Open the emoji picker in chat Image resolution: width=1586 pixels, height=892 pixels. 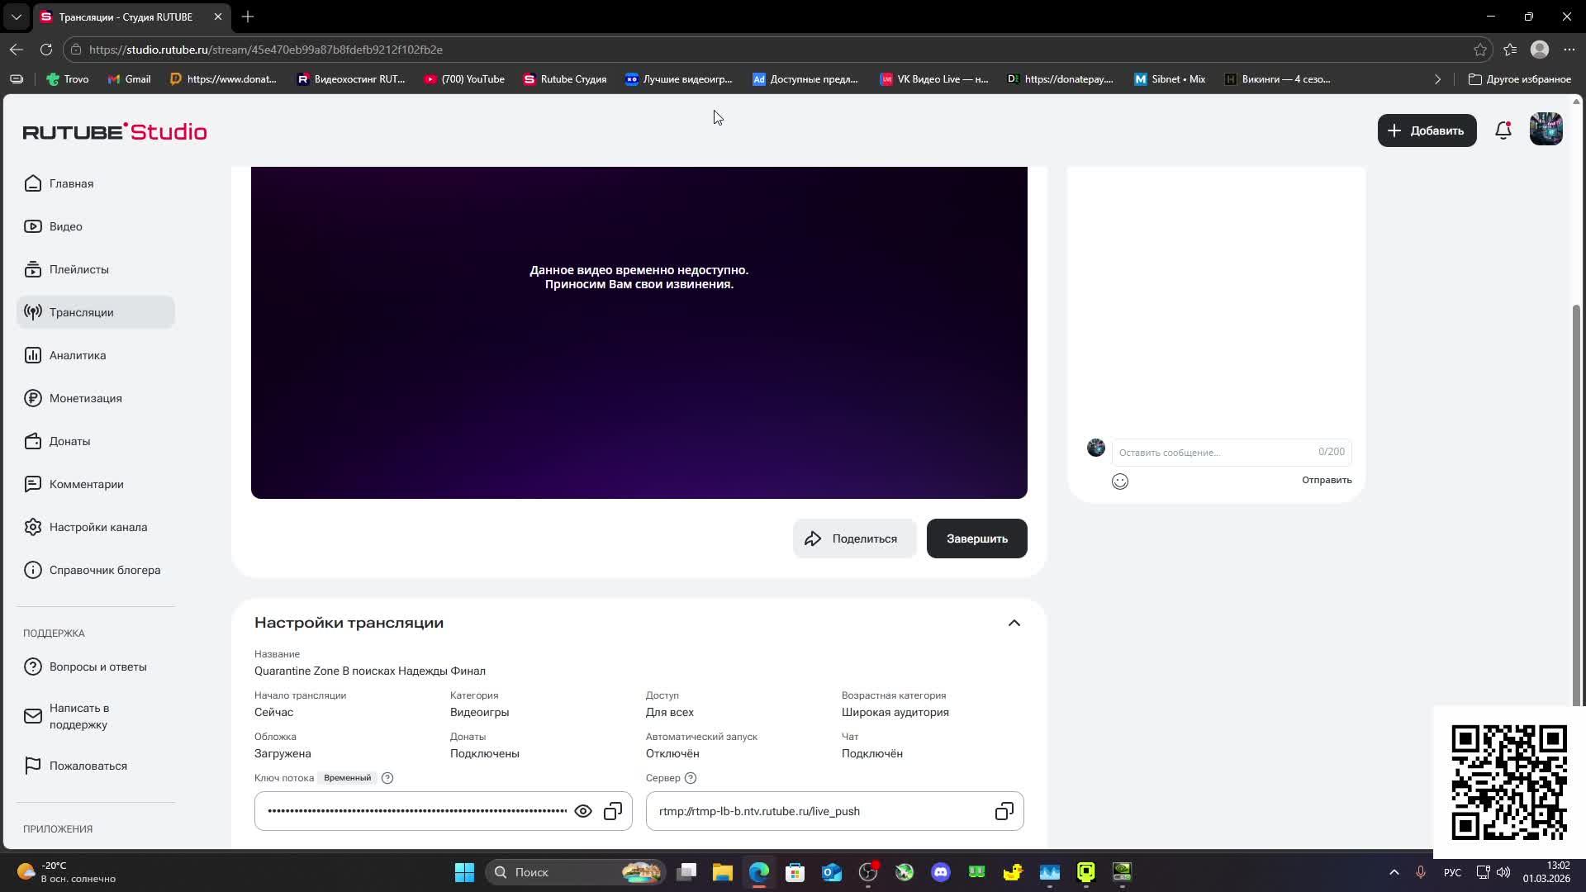tap(1120, 482)
